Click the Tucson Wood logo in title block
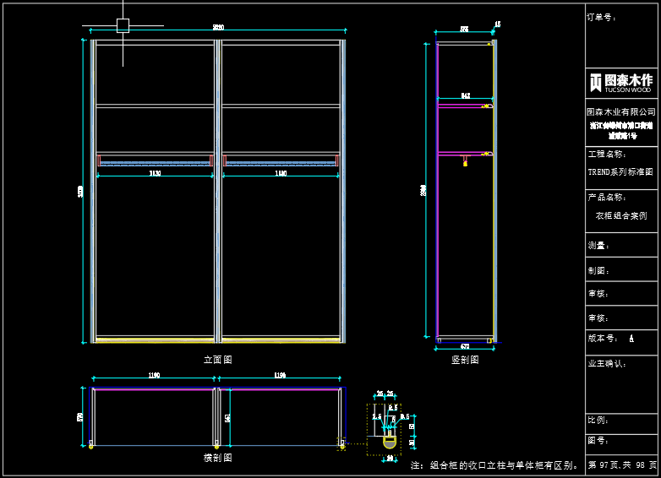661x478 pixels. 620,82
